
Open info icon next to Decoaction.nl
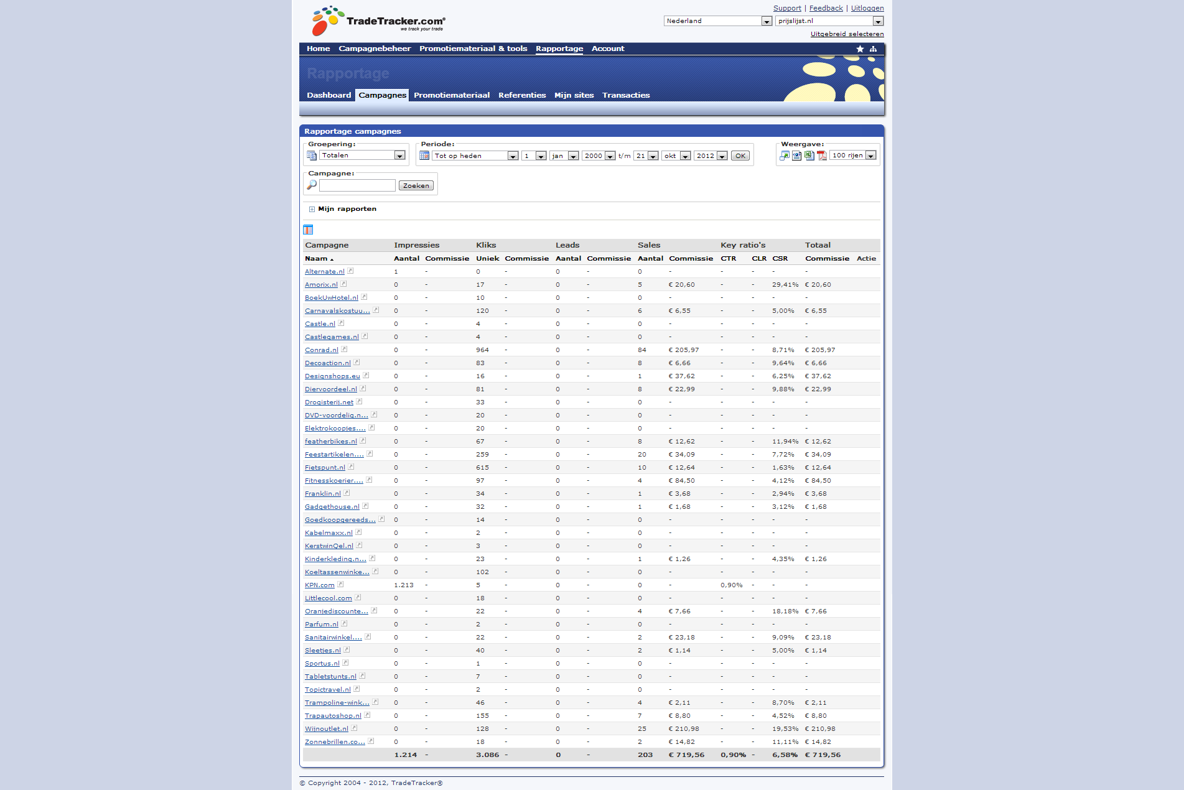coord(357,362)
